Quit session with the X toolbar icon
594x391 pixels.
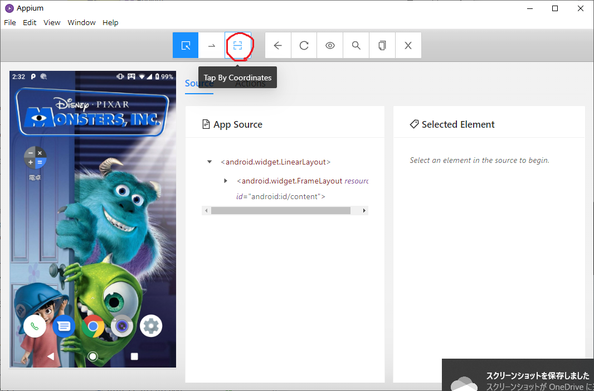click(x=408, y=46)
